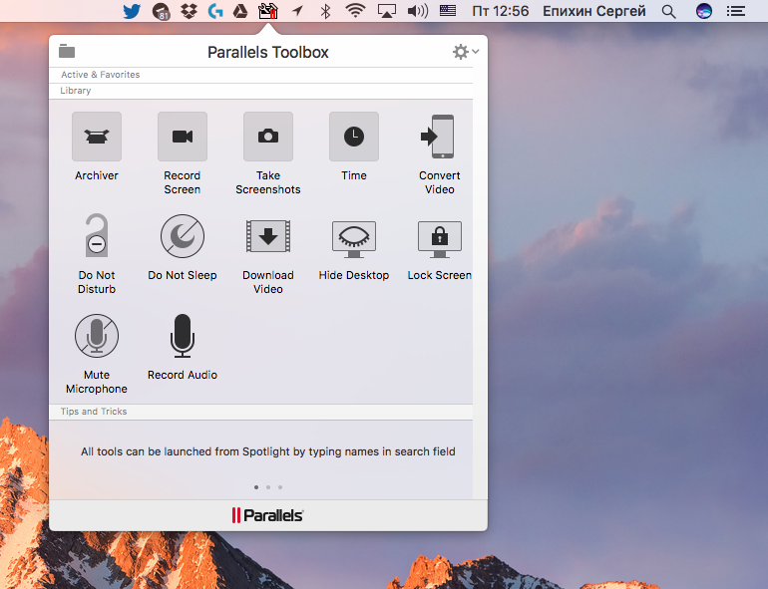The width and height of the screenshot is (768, 589).
Task: Click the Lock Screen icon
Action: pos(439,237)
